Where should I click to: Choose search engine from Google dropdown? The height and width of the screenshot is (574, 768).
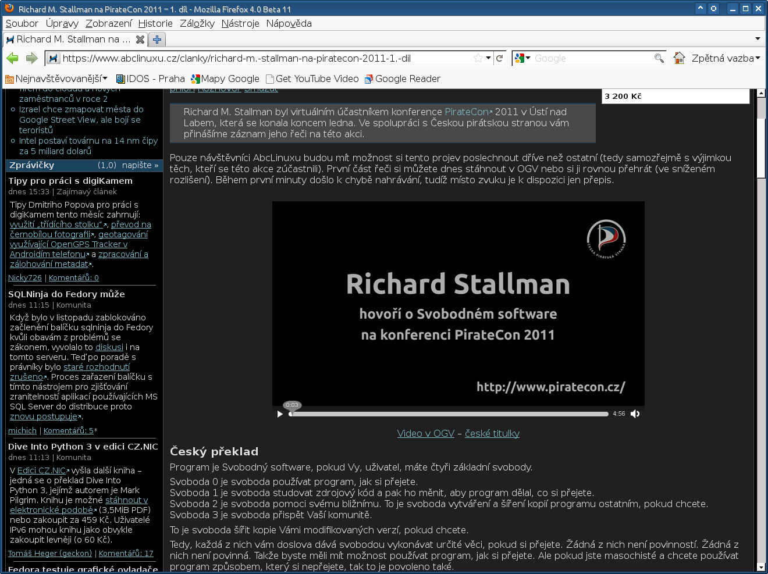[x=522, y=58]
